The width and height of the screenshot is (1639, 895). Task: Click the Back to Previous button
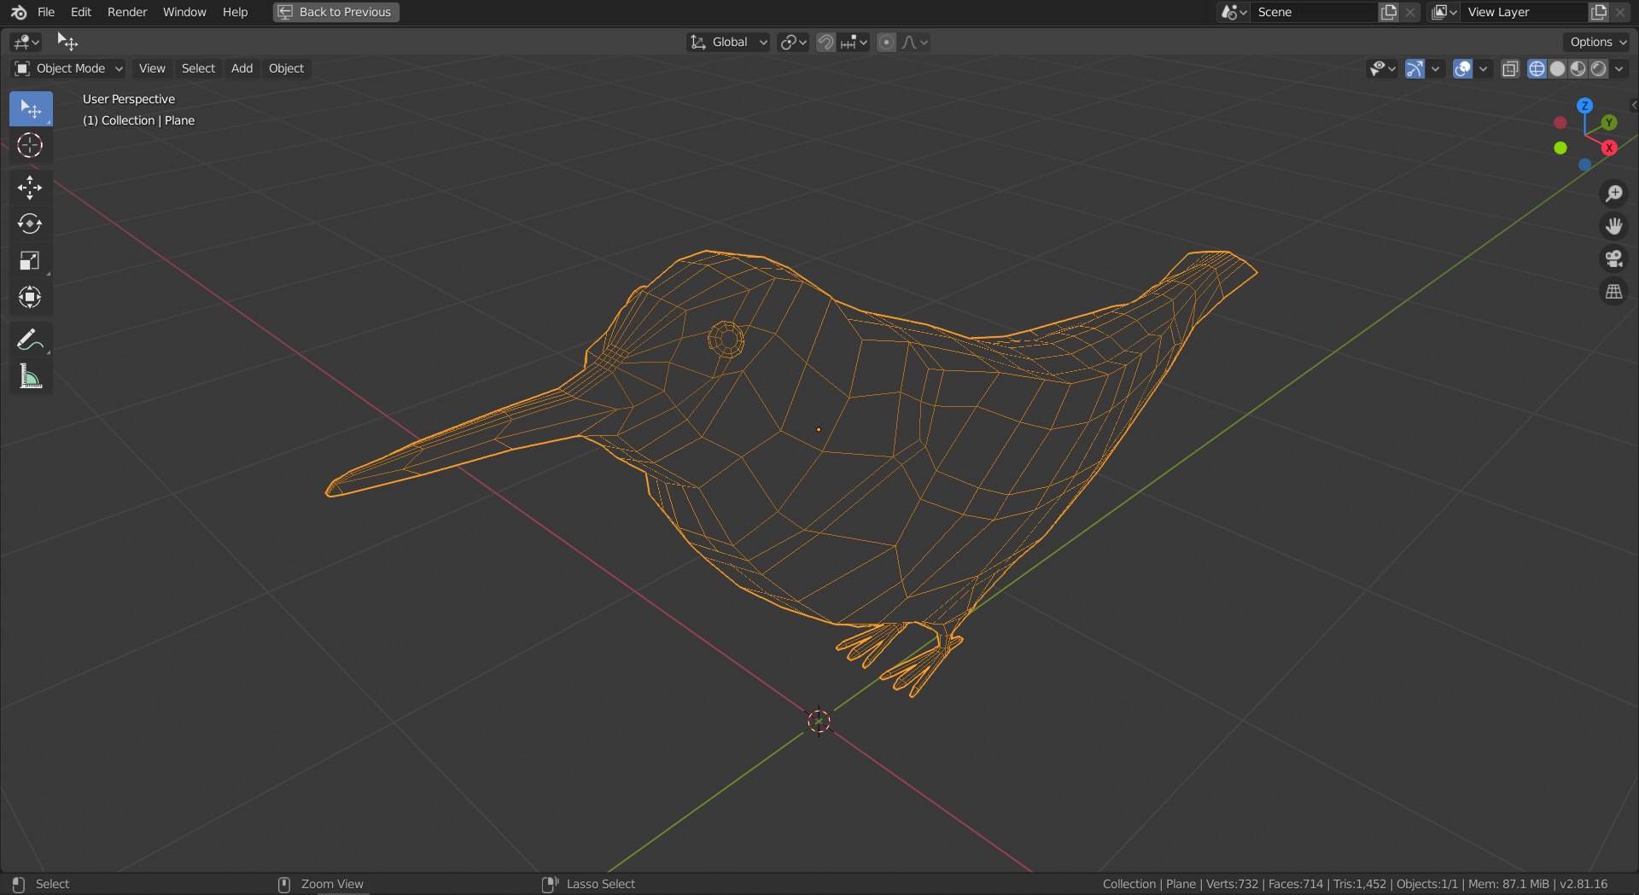(336, 12)
